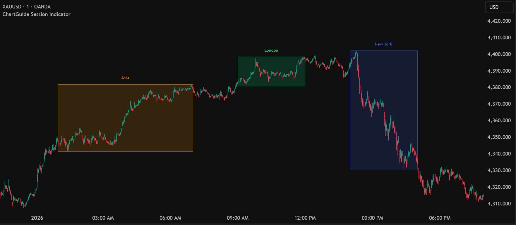516x225 pixels.
Task: Click the 06:00 PM time axis label
Action: (440, 218)
